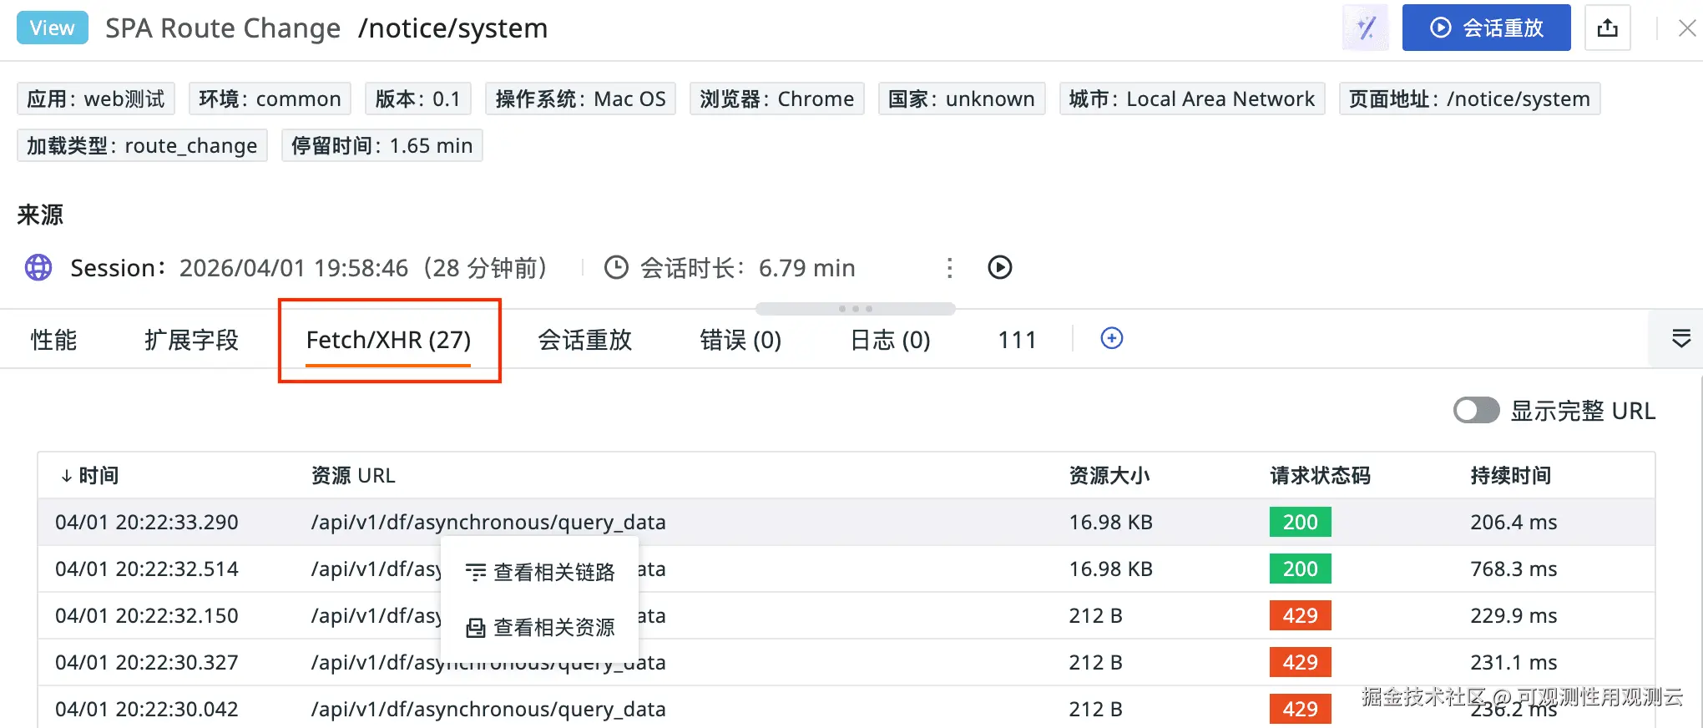Click the View type badge
The image size is (1703, 728).
pos(52,28)
